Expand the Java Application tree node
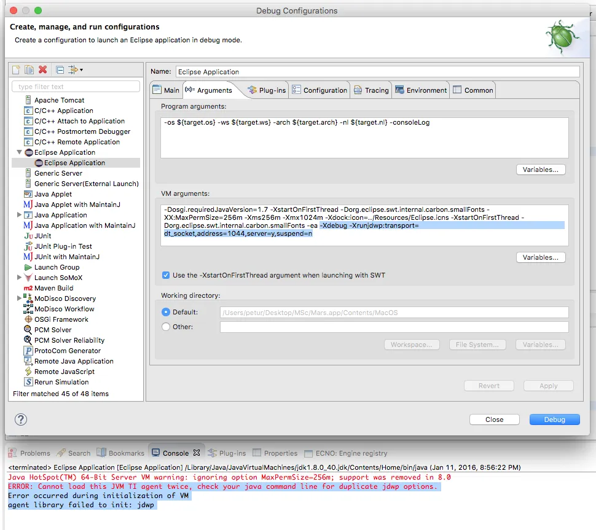 19,215
